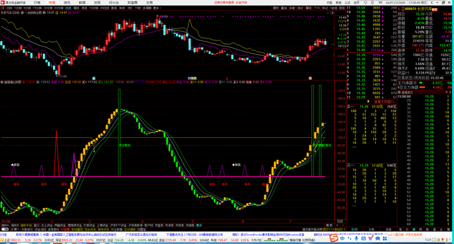454x244 pixels.
Task: Open the 资讯 top tab
Action: tap(67, 3)
